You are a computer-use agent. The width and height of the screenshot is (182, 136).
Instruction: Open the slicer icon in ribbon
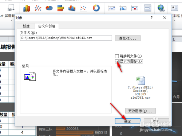pyautogui.click(x=148, y=8)
